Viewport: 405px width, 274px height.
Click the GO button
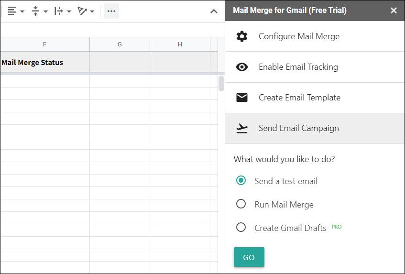pos(249,257)
